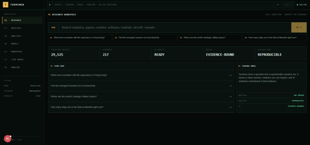The height and width of the screenshot is (145, 310).
Task: Open the Live World section in sidebar
Action: click(x=22, y=59)
